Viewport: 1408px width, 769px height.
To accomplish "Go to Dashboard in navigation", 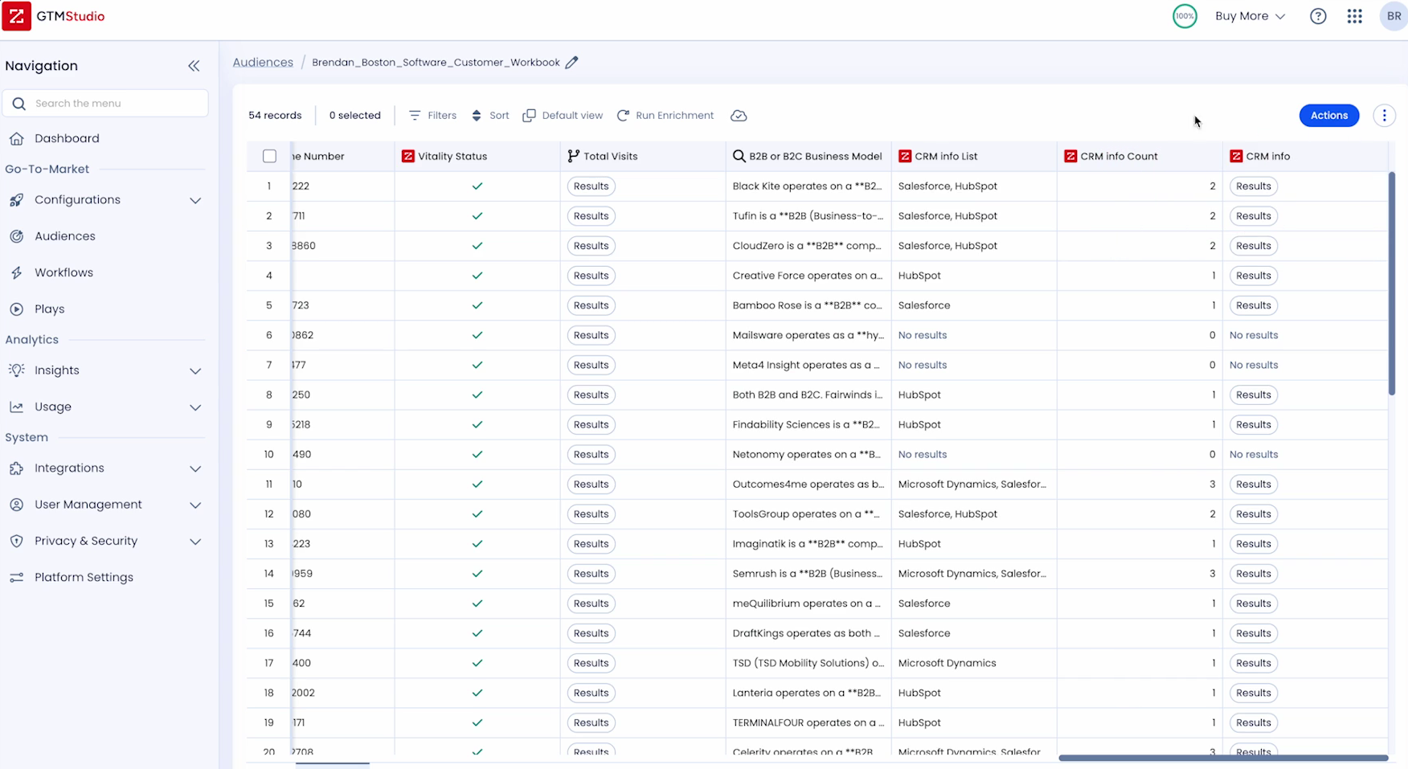I will pos(67,138).
